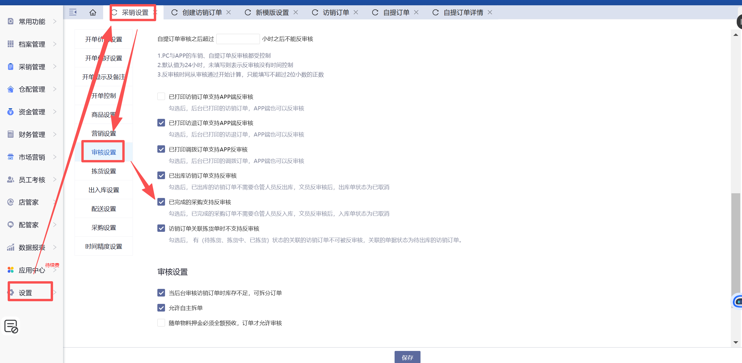The width and height of the screenshot is (742, 363).
Task: Close the 自提订单 tab
Action: pyautogui.click(x=416, y=12)
